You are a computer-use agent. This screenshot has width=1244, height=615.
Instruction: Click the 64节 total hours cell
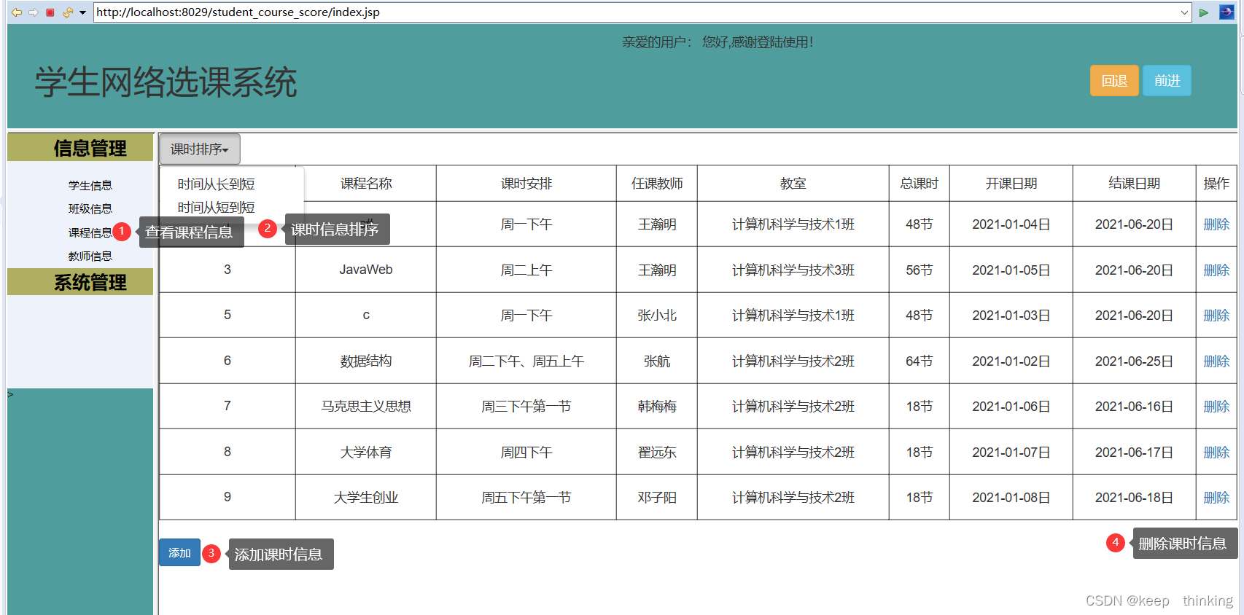pos(920,361)
